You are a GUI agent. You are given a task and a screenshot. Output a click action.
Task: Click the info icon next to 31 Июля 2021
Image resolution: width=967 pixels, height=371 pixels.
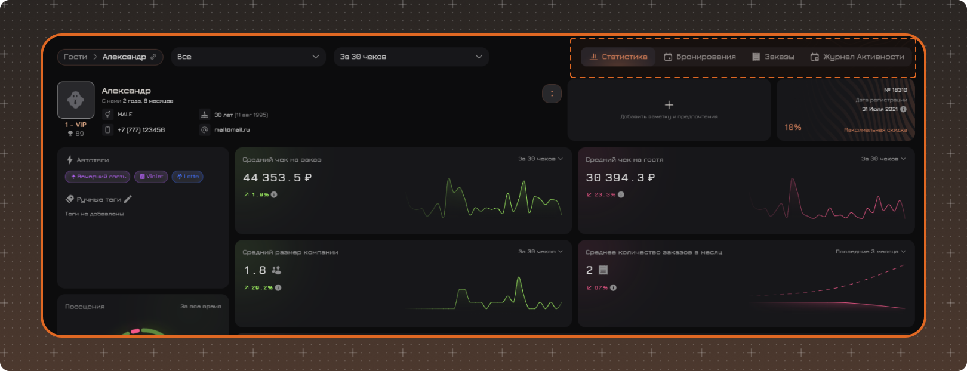coord(903,109)
